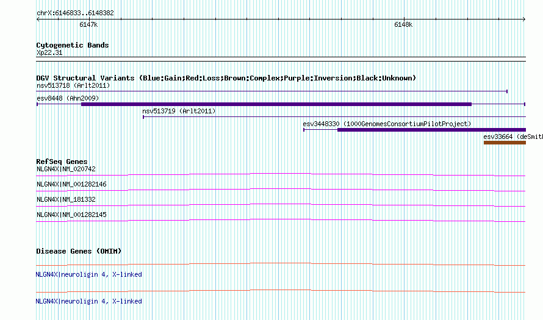Click the magenta line for NLGN4X|NM_020742
The height and width of the screenshot is (320, 543).
point(281,174)
